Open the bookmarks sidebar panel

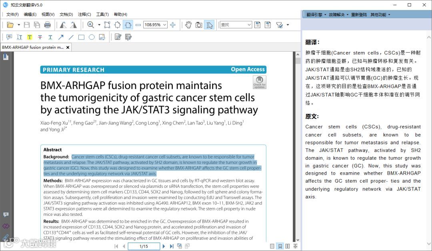[6, 57]
